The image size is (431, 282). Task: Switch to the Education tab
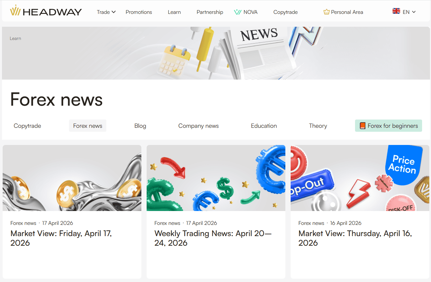[x=264, y=126]
